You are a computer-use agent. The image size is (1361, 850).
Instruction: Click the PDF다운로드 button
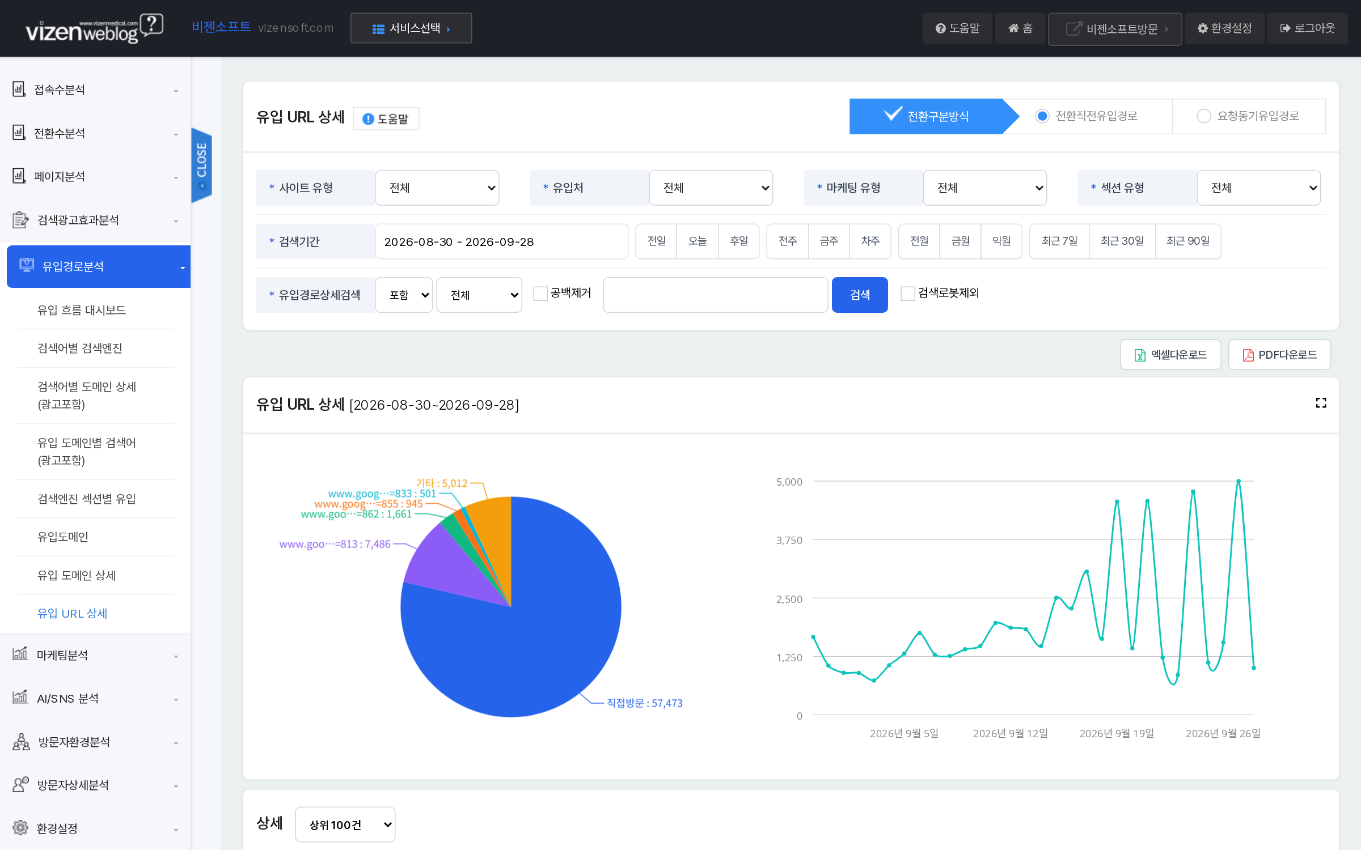1279,355
